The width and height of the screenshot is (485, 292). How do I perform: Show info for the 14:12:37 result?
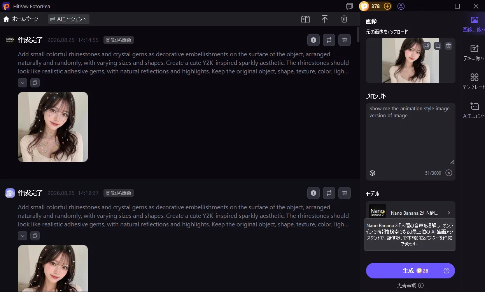coord(313,193)
